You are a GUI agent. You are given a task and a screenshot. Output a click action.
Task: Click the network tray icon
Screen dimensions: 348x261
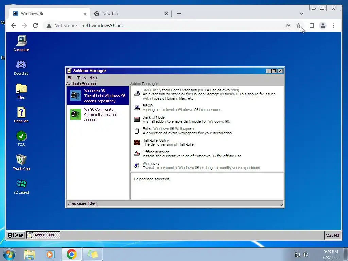point(297,254)
